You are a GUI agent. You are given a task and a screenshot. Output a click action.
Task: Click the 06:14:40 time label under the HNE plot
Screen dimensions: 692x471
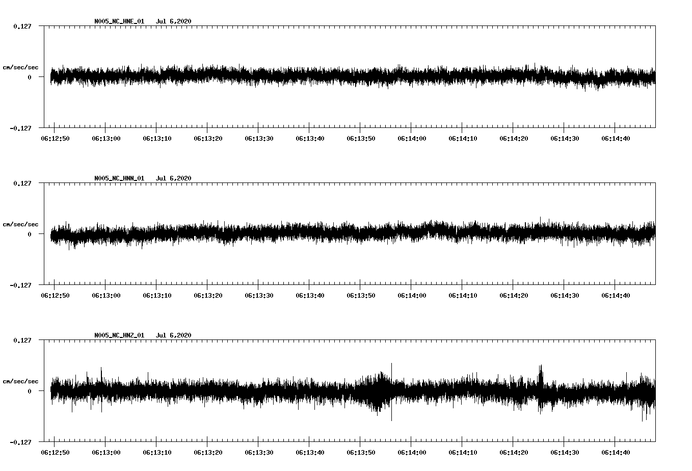616,139
